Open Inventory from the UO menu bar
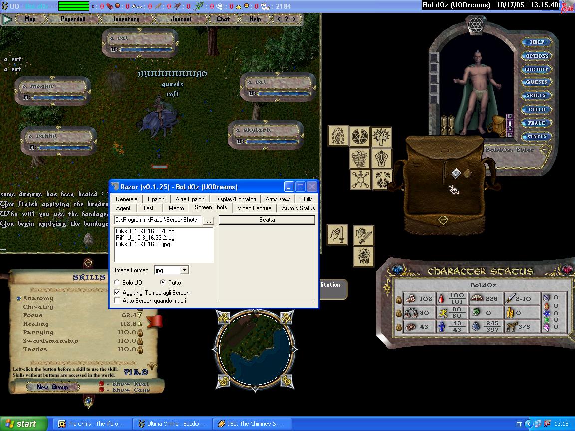The image size is (575, 431). [x=126, y=19]
